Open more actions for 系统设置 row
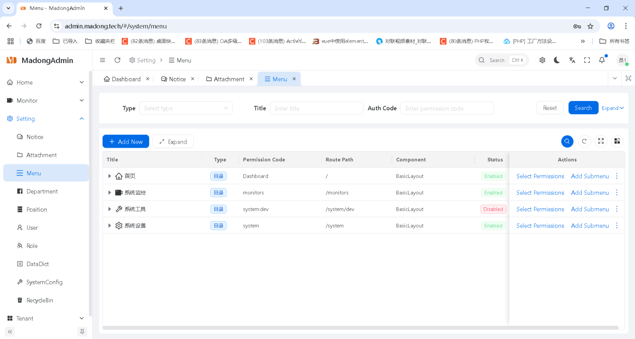 [617, 226]
